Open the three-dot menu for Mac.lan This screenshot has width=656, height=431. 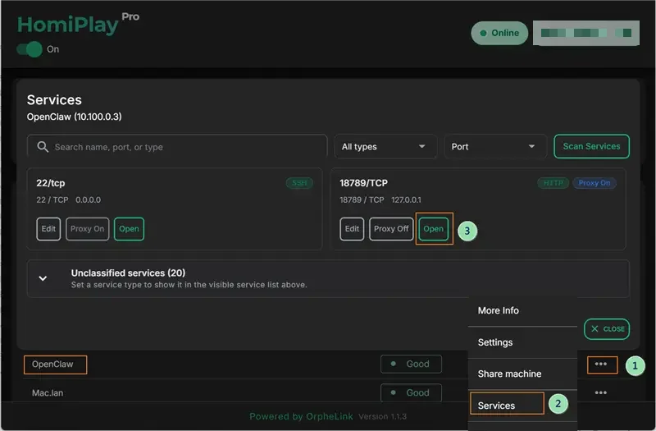point(601,393)
